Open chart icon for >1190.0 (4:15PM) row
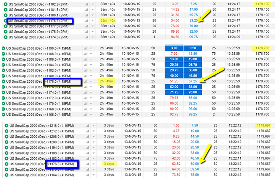The width and height of the screenshot is (275, 178). point(85,48)
